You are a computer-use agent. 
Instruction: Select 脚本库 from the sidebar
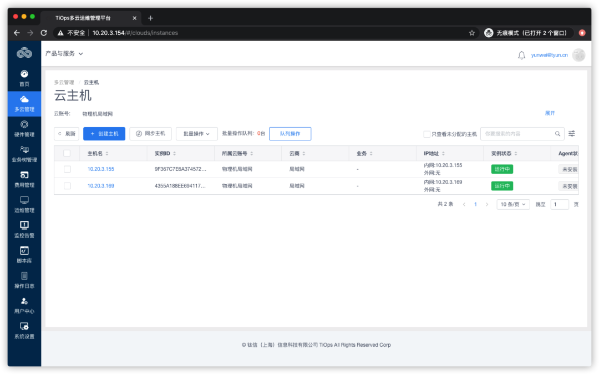coord(24,254)
